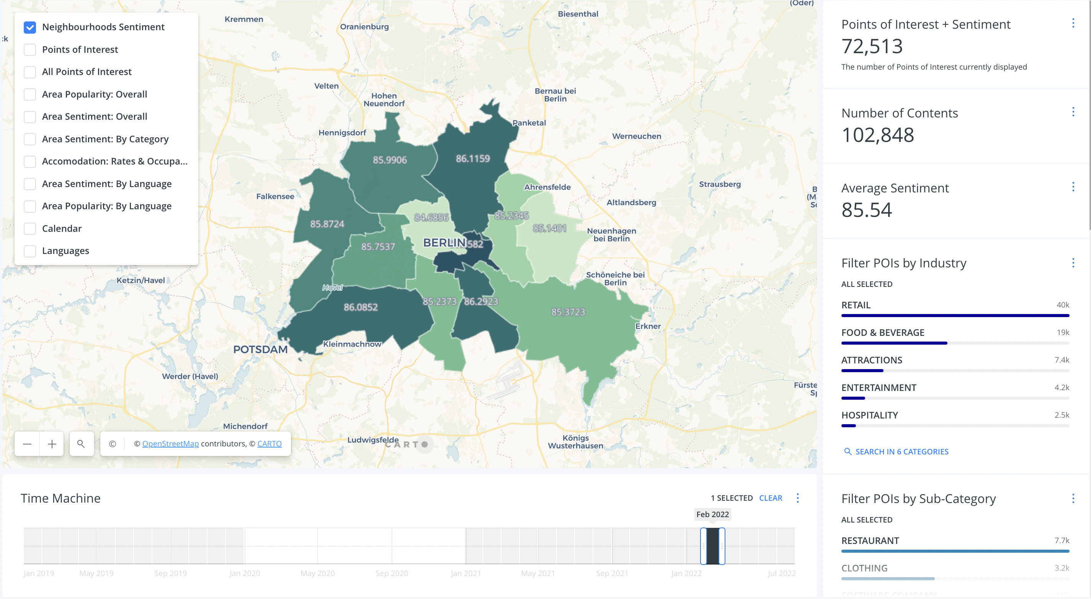Screen dimensions: 1091x599
Task: Open options menu for Average Sentiment widget
Action: (x=1073, y=187)
